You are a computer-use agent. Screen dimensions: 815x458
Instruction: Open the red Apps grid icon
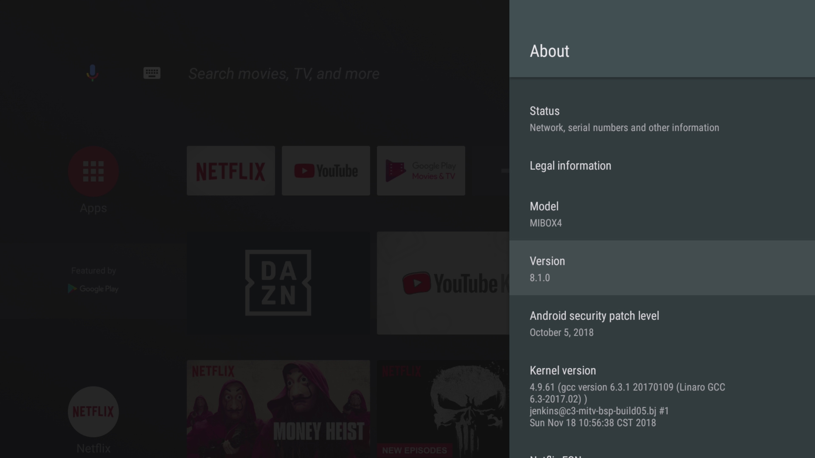pyautogui.click(x=93, y=171)
